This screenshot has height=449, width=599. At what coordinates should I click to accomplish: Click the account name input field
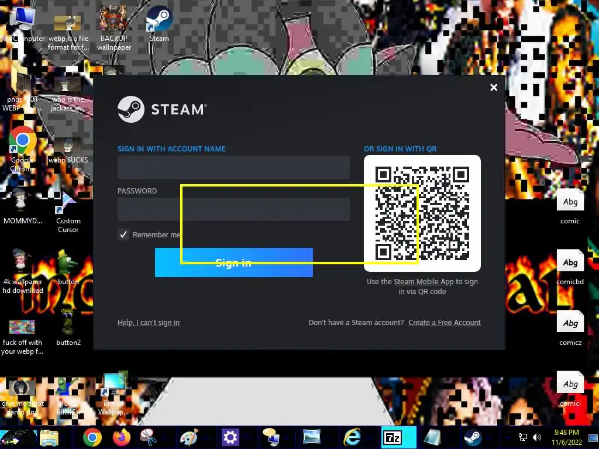233,167
